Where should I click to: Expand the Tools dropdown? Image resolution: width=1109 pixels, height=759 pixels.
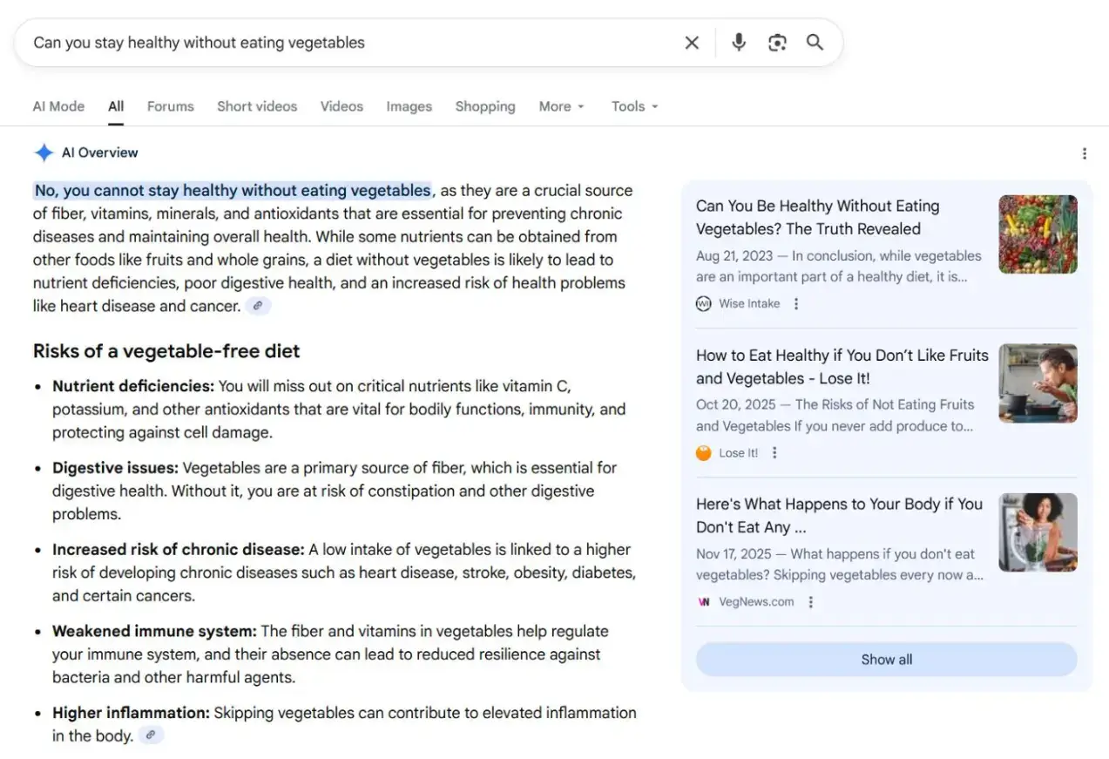coord(634,106)
